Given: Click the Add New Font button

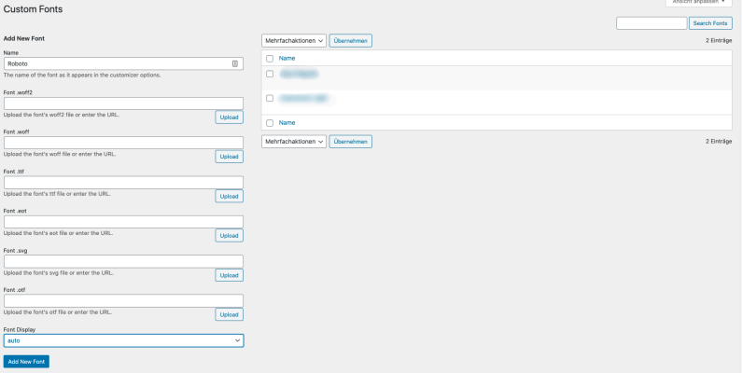Looking at the screenshot, I should tap(26, 361).
